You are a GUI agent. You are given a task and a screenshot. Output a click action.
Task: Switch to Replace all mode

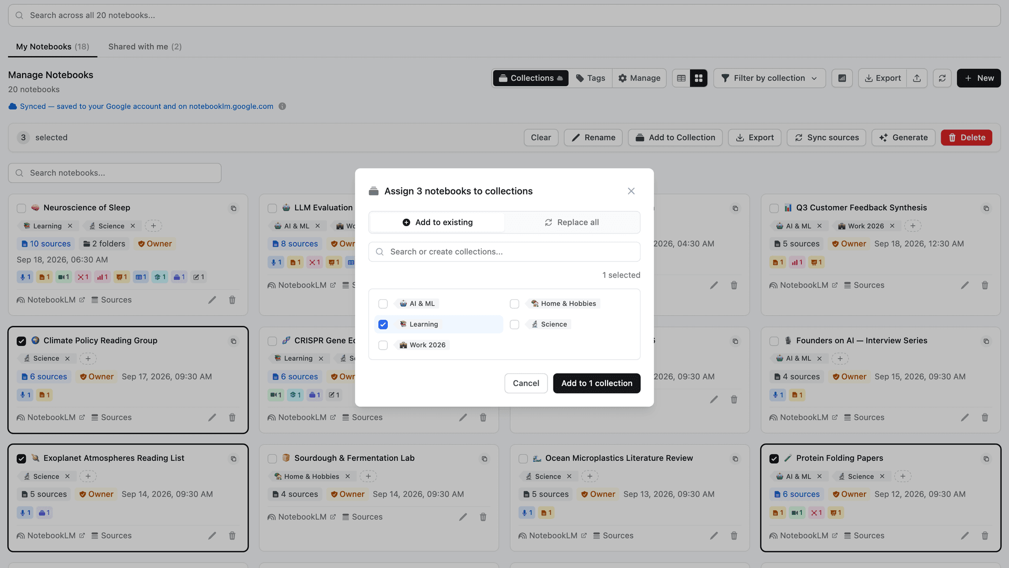pos(572,222)
